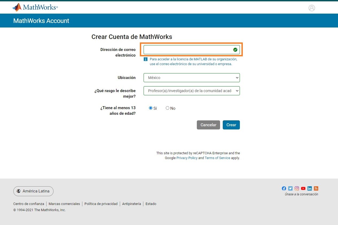Select the Sí radio button
The image size is (338, 225).
(x=151, y=108)
